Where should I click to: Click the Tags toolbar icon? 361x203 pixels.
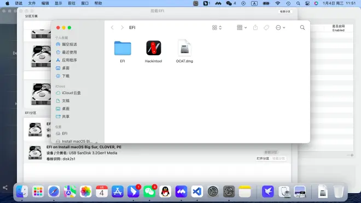point(266,28)
